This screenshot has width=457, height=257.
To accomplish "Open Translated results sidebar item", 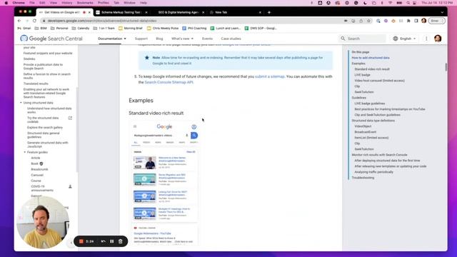I will pos(36,84).
